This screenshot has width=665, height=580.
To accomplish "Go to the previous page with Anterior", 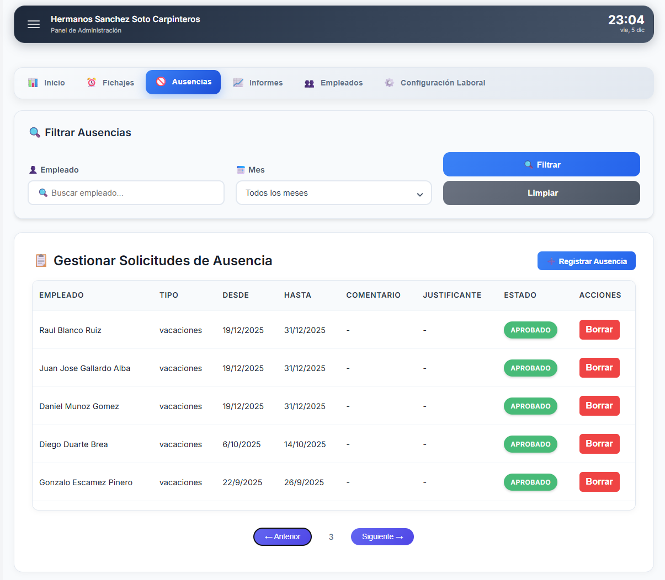I will tap(283, 536).
